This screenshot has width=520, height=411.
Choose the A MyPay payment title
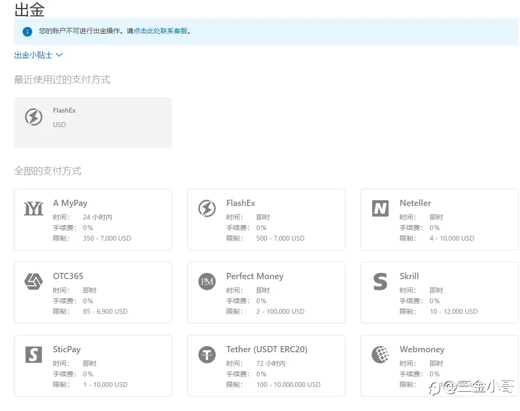[70, 203]
